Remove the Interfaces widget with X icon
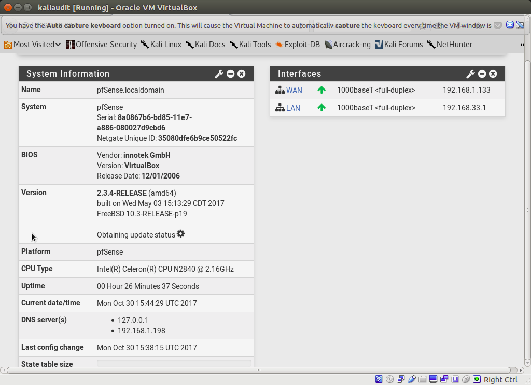 click(x=493, y=73)
